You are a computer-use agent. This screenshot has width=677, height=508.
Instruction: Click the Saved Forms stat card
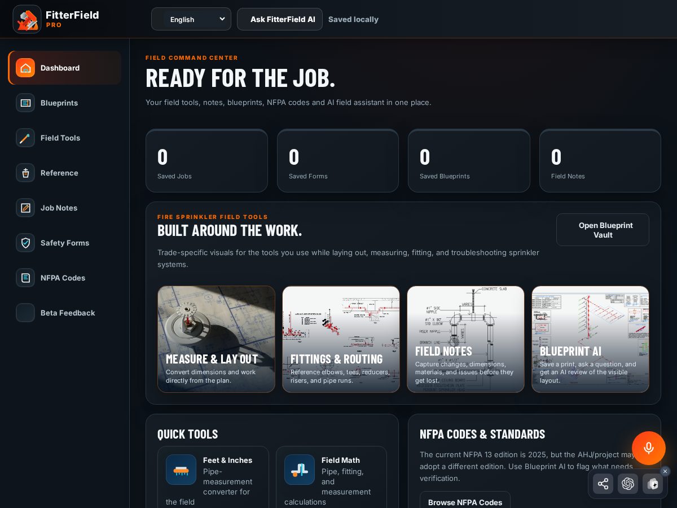pos(338,161)
